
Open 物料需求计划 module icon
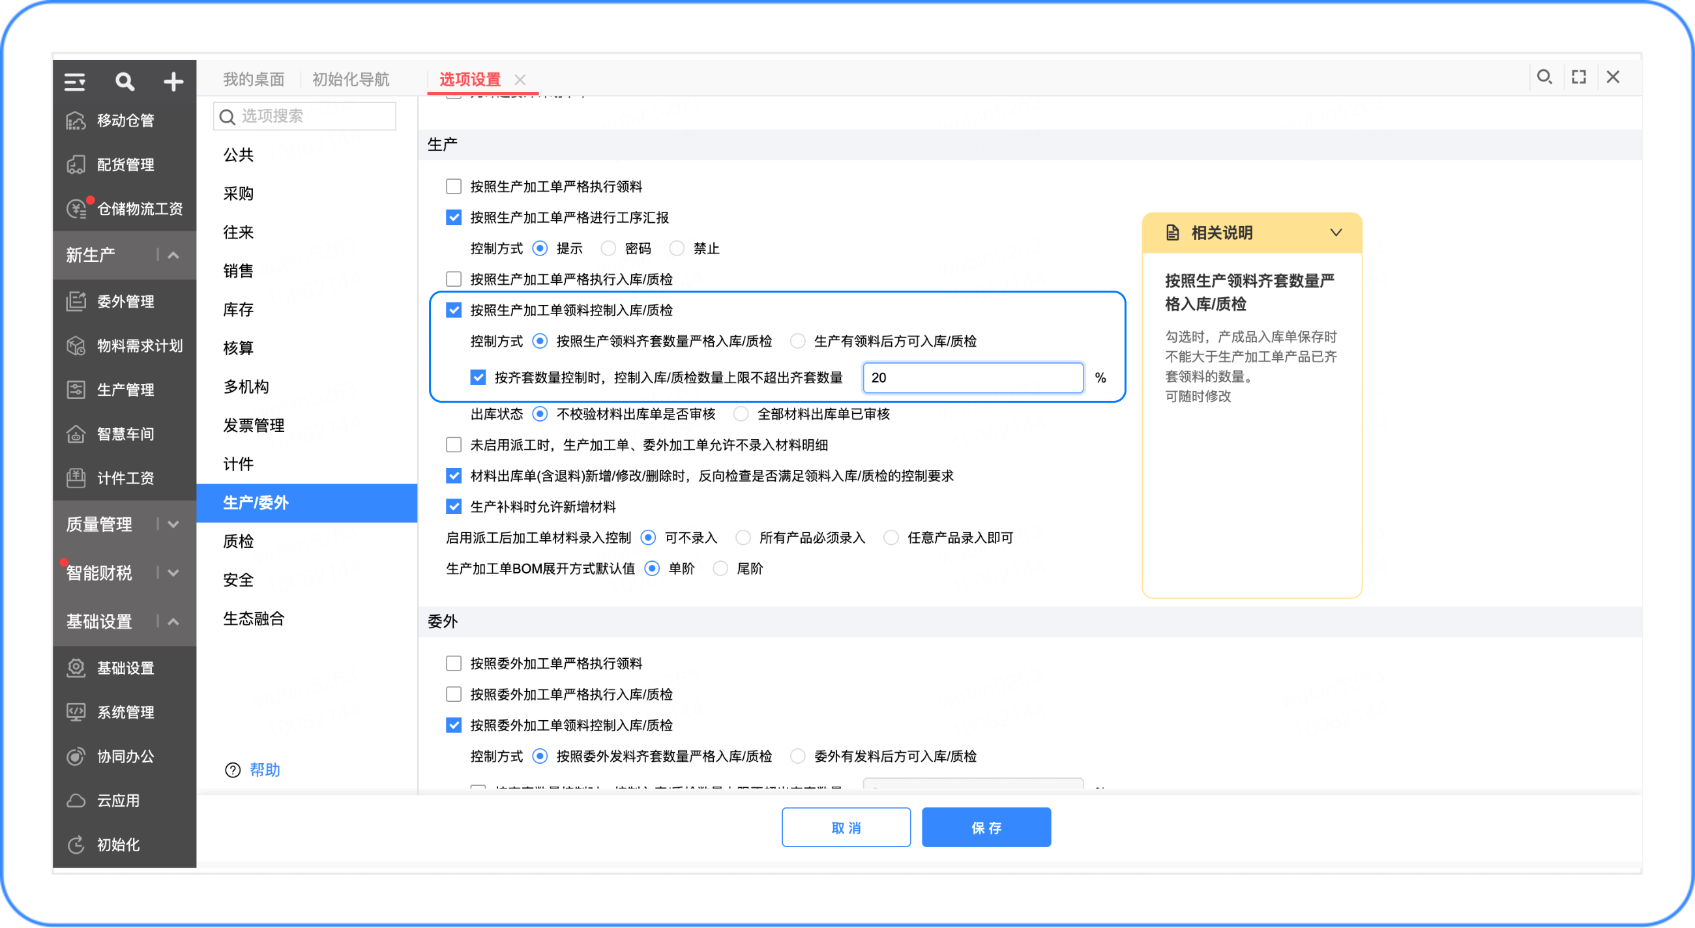click(x=76, y=346)
